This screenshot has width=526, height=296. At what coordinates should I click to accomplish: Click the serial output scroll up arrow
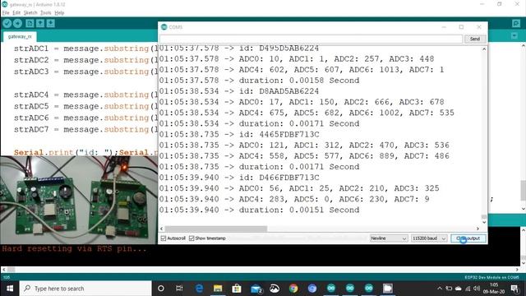coord(484,49)
